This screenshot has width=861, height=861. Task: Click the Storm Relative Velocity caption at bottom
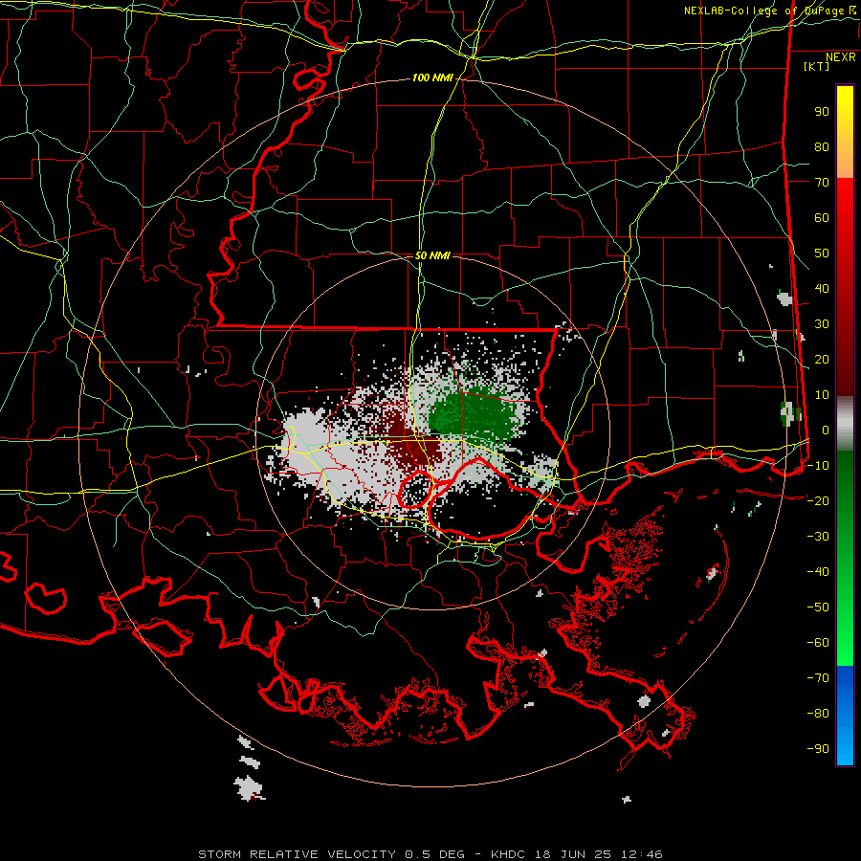(430, 854)
